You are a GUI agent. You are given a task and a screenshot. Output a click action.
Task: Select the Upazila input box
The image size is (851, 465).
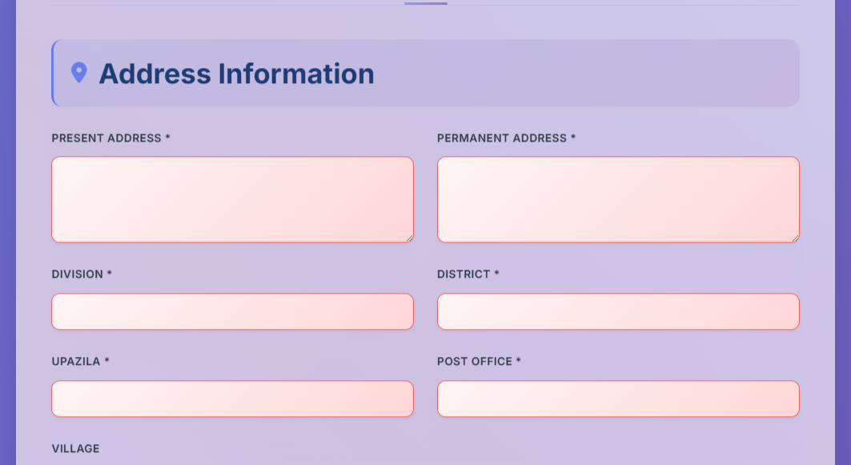[232, 399]
